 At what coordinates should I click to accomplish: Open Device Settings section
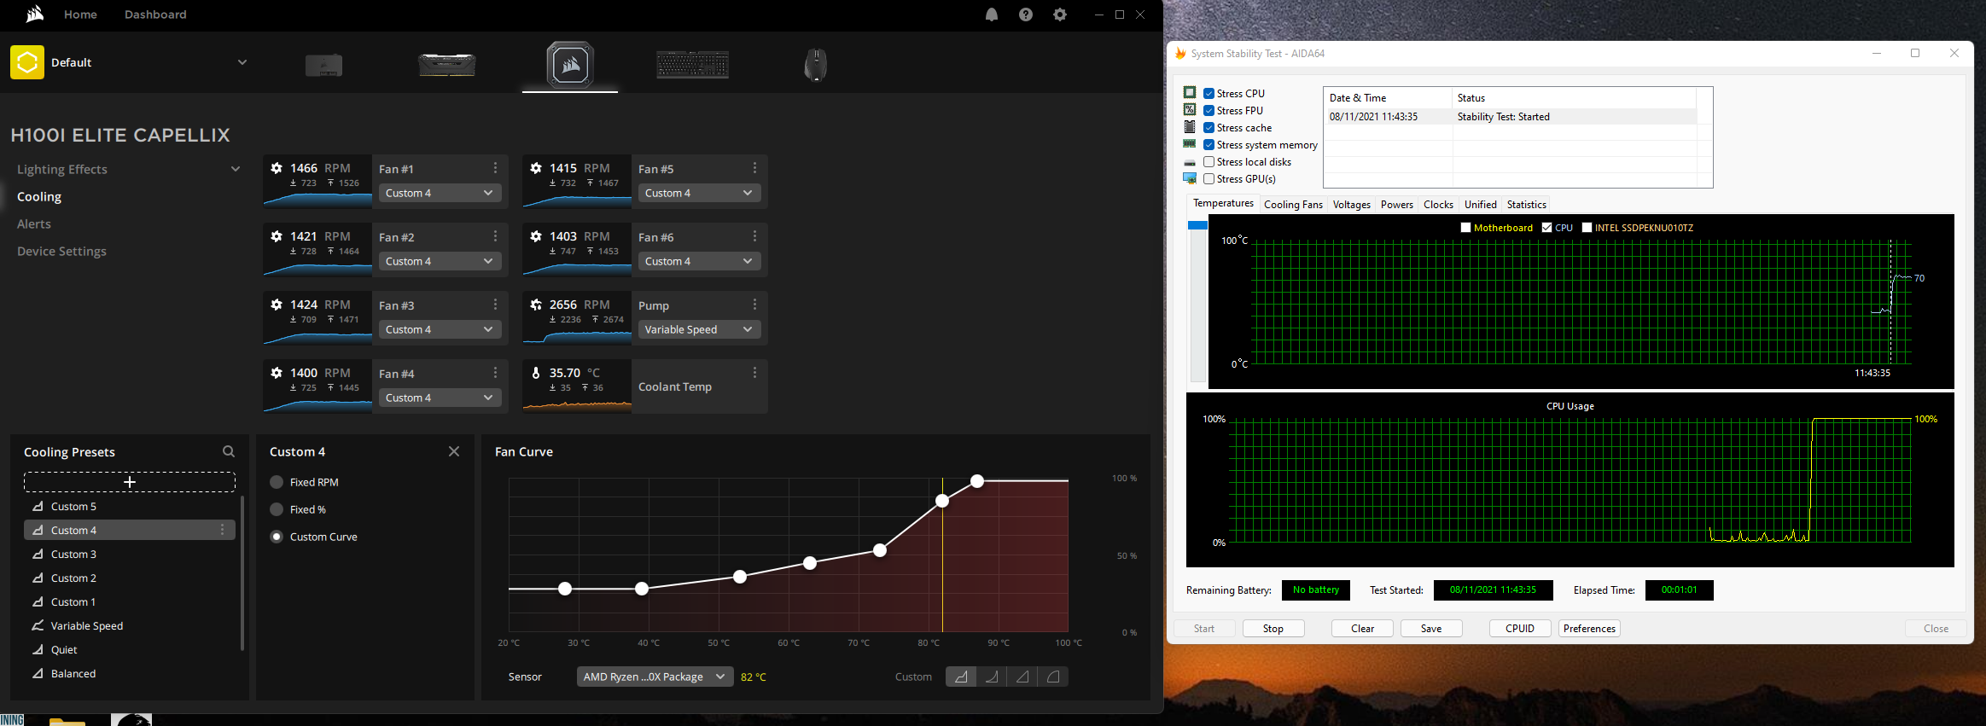pos(61,251)
